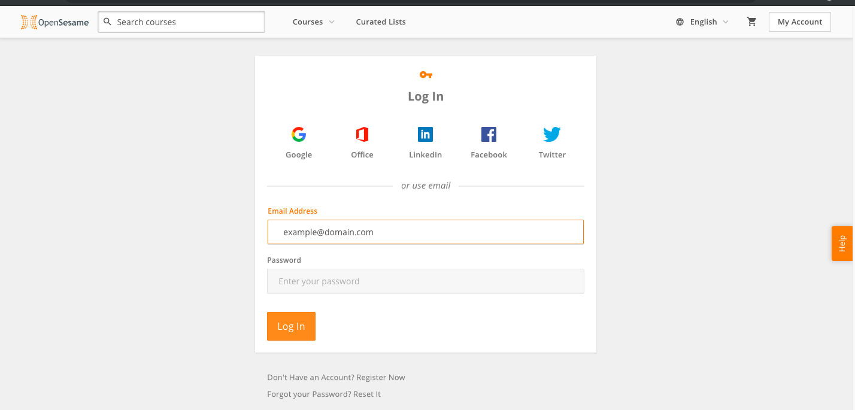
Task: Click the Password input field
Action: coord(426,281)
